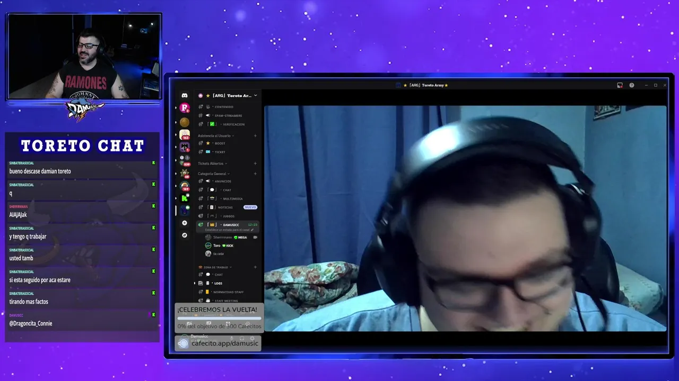
Task: Open the logs channel
Action: tap(228, 284)
